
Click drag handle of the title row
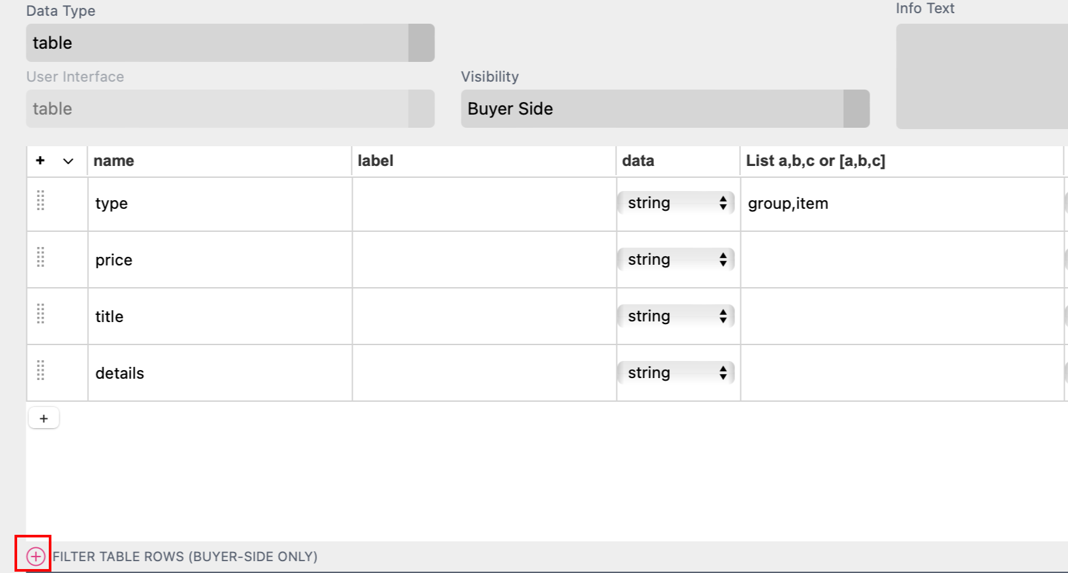41,314
